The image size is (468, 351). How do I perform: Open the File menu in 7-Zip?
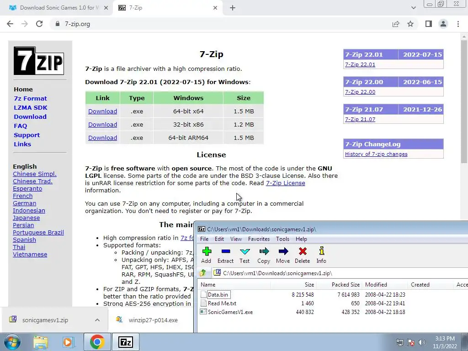point(204,239)
